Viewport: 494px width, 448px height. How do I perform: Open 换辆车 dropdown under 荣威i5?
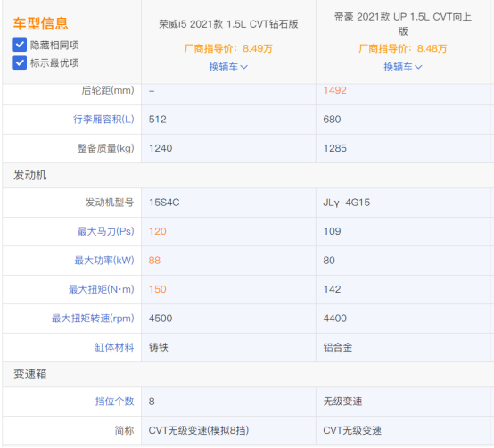point(228,67)
